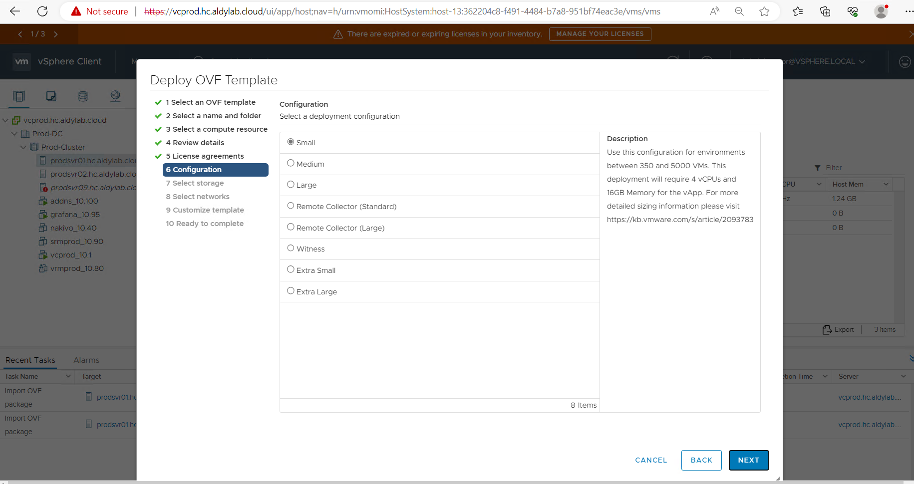Screen dimensions: 914x484
Task: Collapse the Prod-DC datacenter tree node
Action: 14,134
